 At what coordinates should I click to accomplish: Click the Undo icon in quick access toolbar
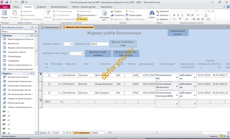11,2
